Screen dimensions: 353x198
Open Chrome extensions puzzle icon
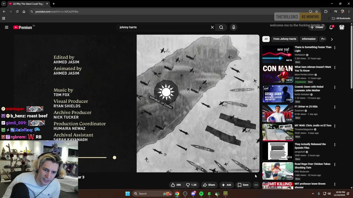point(326,12)
